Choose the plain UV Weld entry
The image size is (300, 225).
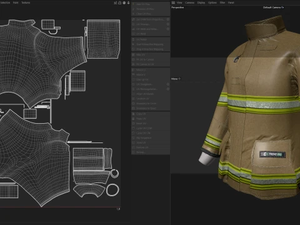pyautogui.click(x=151, y=34)
